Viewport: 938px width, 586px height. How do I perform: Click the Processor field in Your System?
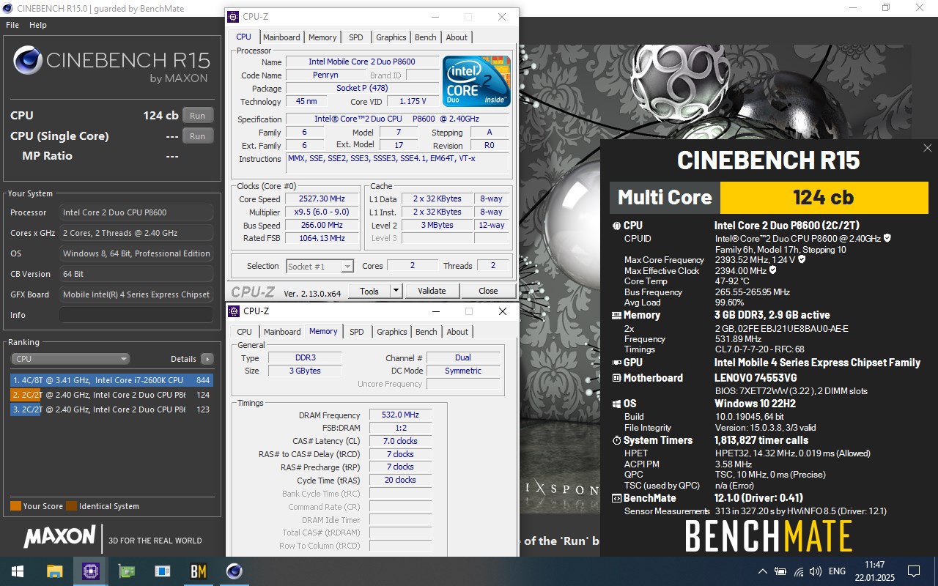(136, 212)
